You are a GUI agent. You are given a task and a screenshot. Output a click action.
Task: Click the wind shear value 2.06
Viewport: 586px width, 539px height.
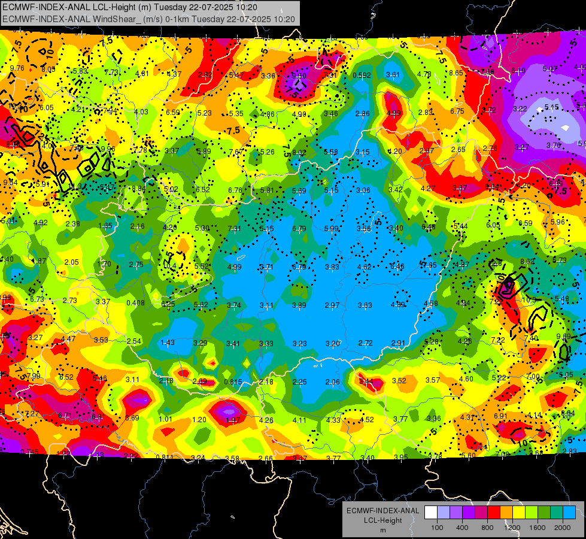pos(333,382)
